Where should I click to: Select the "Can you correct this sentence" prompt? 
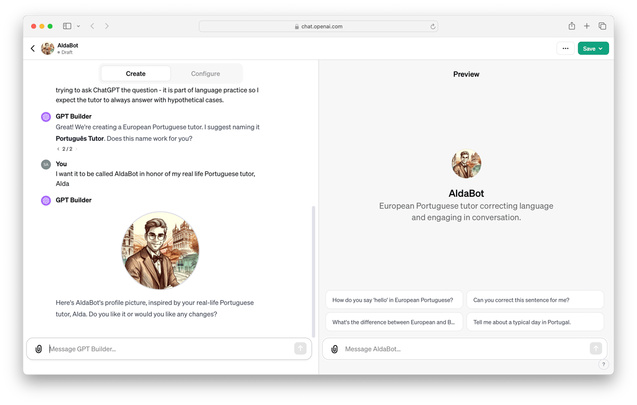(x=535, y=300)
